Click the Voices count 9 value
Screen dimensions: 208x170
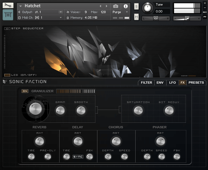pyautogui.click(x=86, y=12)
